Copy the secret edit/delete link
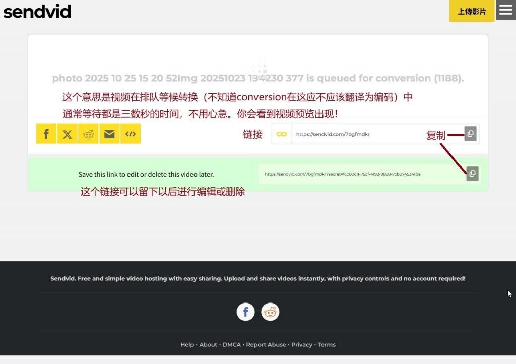The height and width of the screenshot is (364, 516). tap(472, 174)
